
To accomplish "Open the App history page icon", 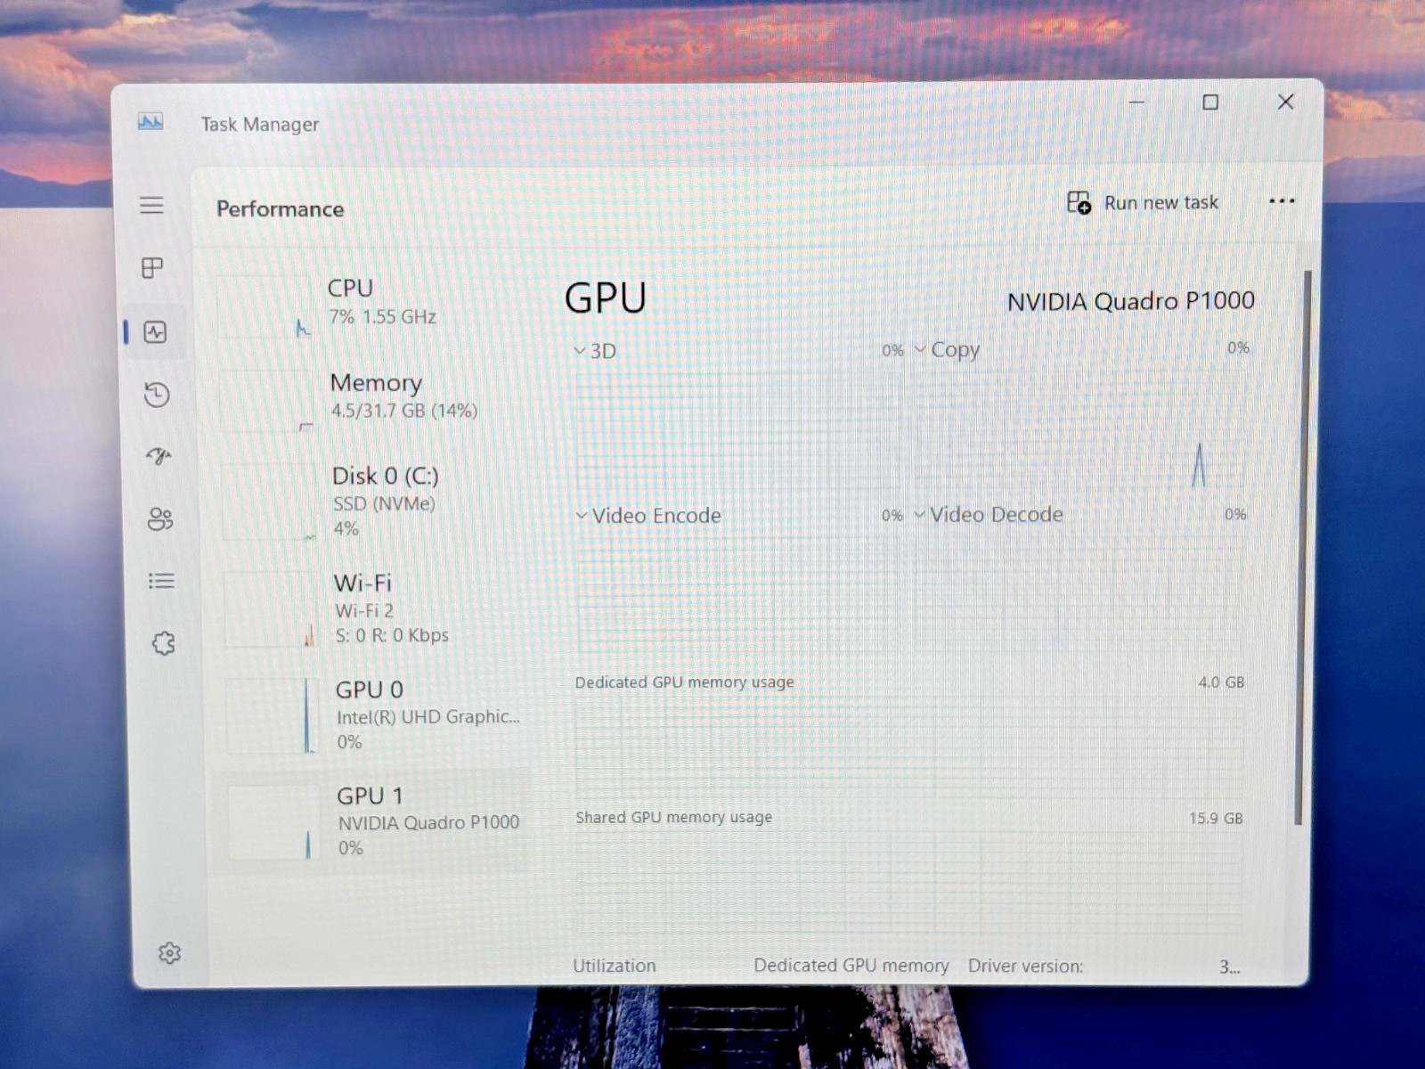I will [157, 395].
